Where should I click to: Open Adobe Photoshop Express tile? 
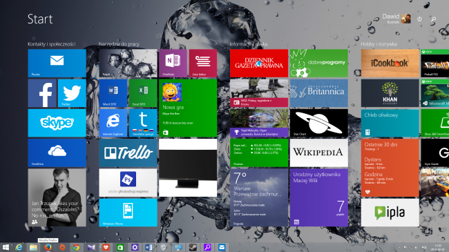pos(128,183)
